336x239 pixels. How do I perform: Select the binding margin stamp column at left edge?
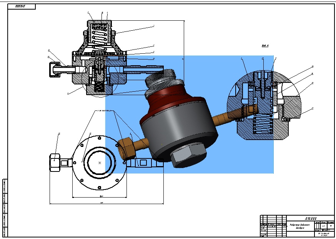coord(5,208)
